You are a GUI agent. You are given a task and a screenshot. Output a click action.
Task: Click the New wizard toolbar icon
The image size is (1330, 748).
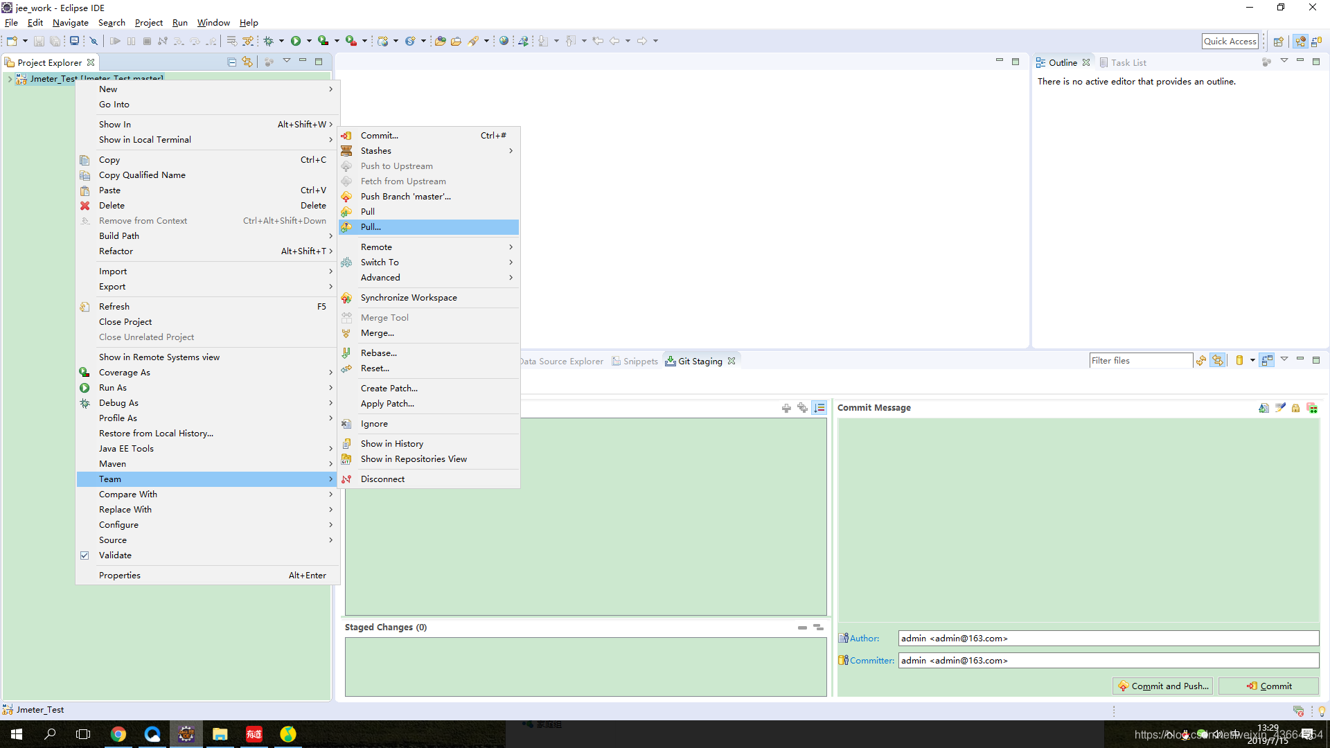pos(12,41)
